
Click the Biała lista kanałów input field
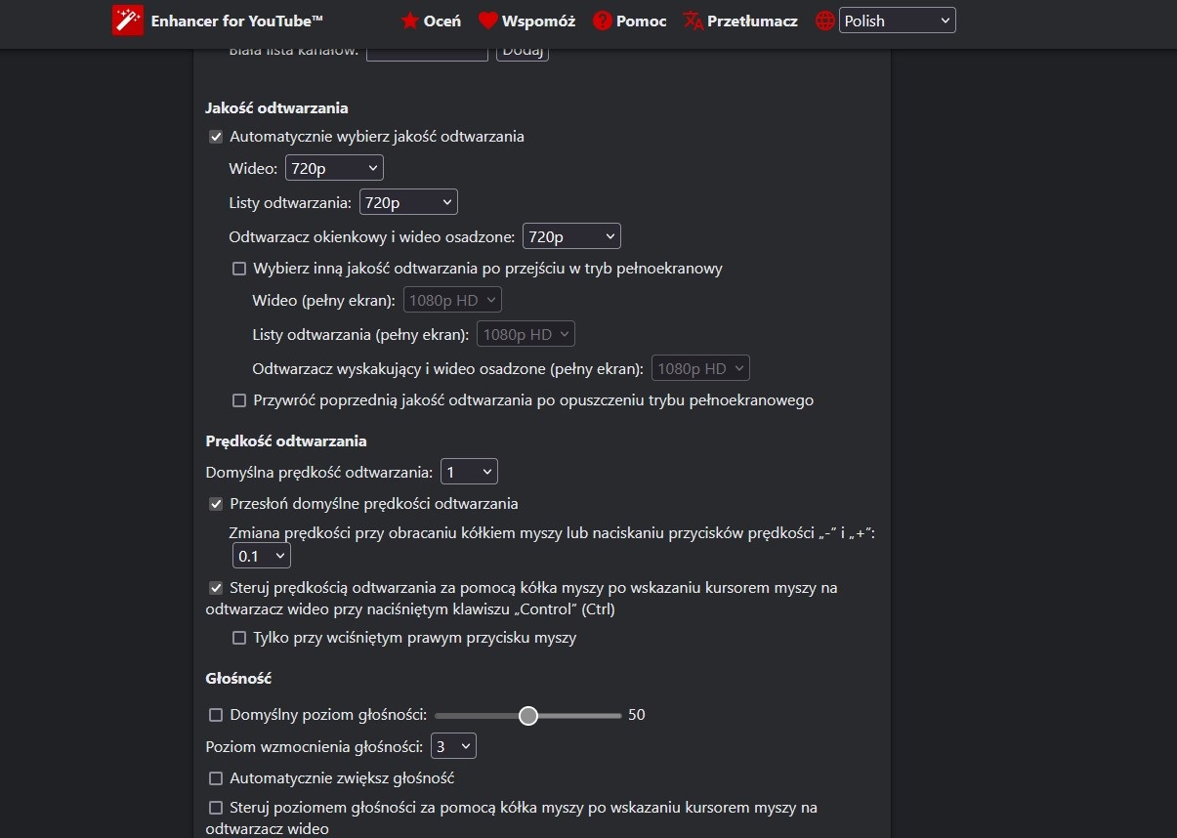coord(427,51)
